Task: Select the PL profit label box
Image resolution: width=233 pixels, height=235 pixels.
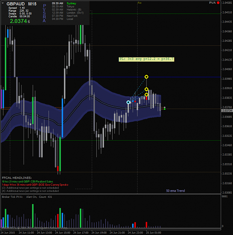Action: point(146,59)
